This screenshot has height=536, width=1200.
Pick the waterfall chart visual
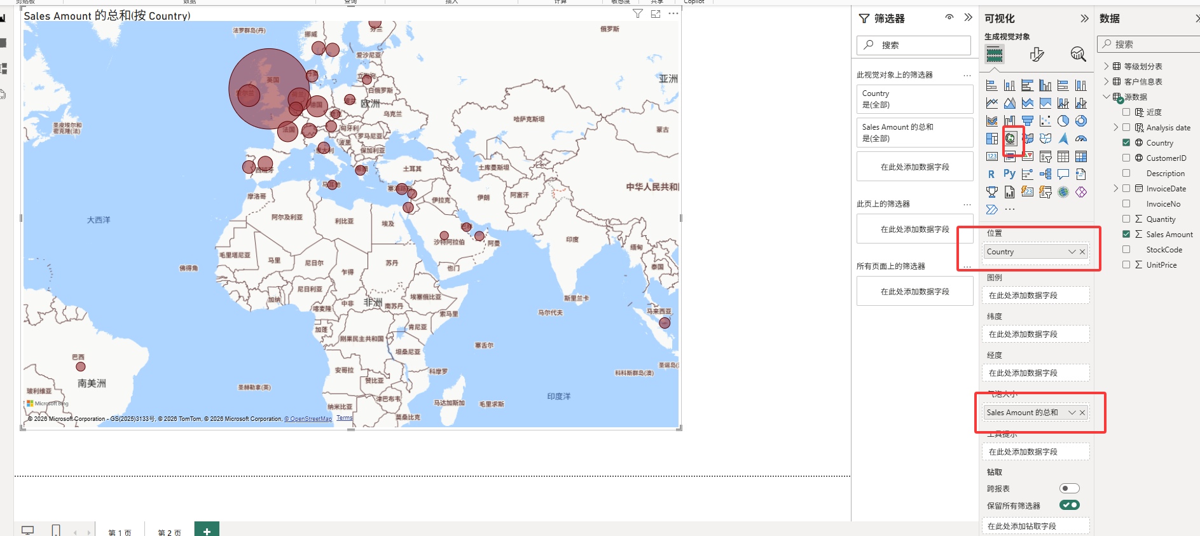[1009, 121]
